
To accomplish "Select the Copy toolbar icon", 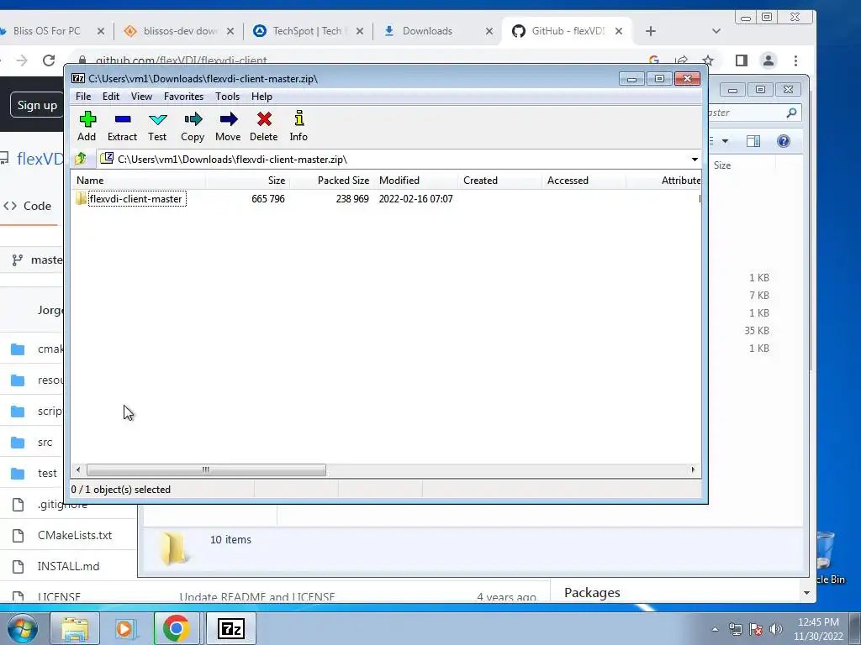I will tap(193, 127).
